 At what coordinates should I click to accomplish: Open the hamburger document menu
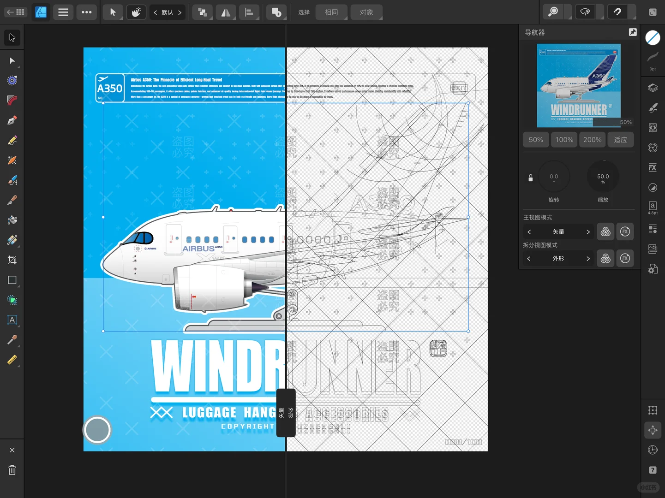coord(63,12)
